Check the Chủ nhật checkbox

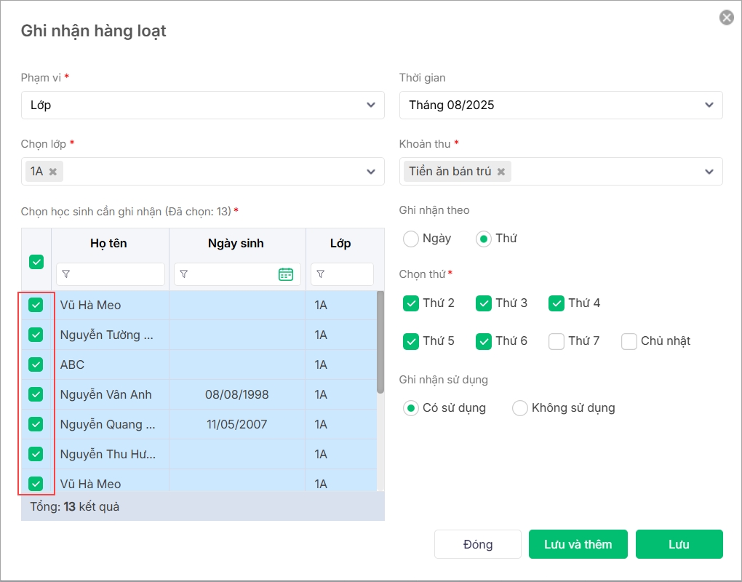[x=629, y=341]
